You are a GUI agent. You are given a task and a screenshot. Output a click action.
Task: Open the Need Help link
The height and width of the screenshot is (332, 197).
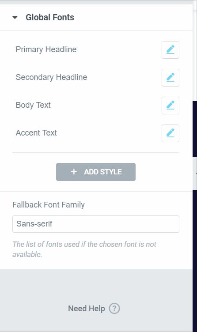click(x=87, y=309)
